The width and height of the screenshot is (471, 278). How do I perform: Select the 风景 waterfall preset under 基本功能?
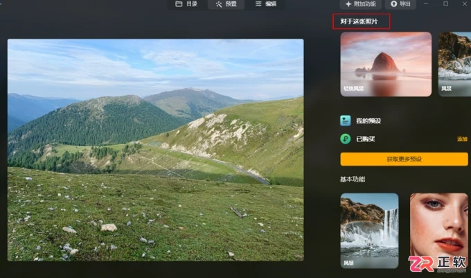369,231
